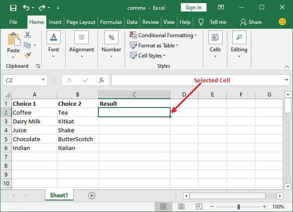
Task: Click the Undo arrow icon
Action: pyautogui.click(x=26, y=8)
